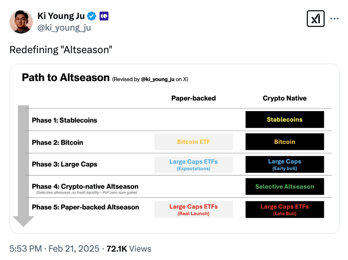This screenshot has height=260, width=348.
Task: Click the Large Caps ETFs Expectations cell
Action: (193, 164)
